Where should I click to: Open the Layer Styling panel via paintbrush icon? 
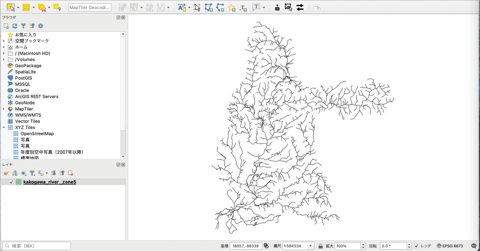pyautogui.click(x=6, y=173)
